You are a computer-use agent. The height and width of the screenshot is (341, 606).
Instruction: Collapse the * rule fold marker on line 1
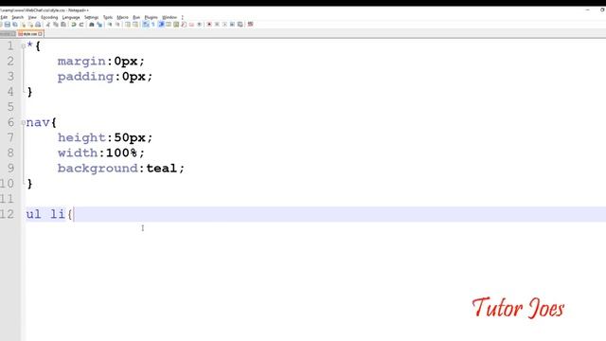point(23,46)
